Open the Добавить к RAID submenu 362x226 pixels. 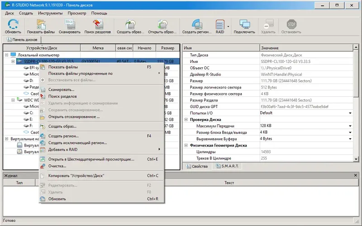101,150
